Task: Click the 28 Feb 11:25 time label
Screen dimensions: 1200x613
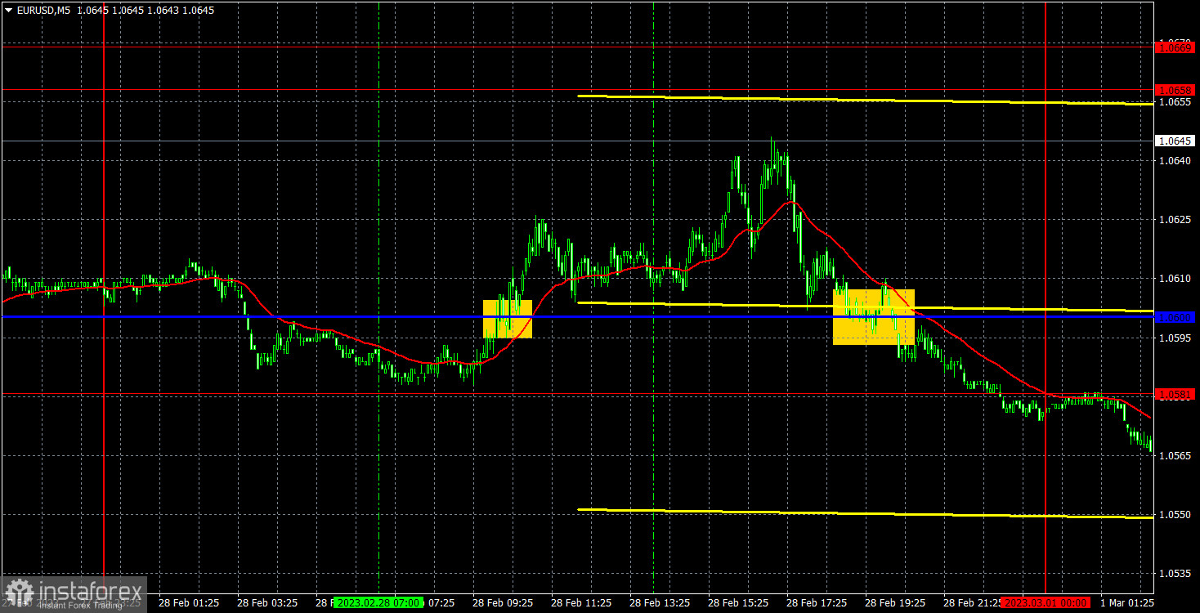Action: (580, 602)
